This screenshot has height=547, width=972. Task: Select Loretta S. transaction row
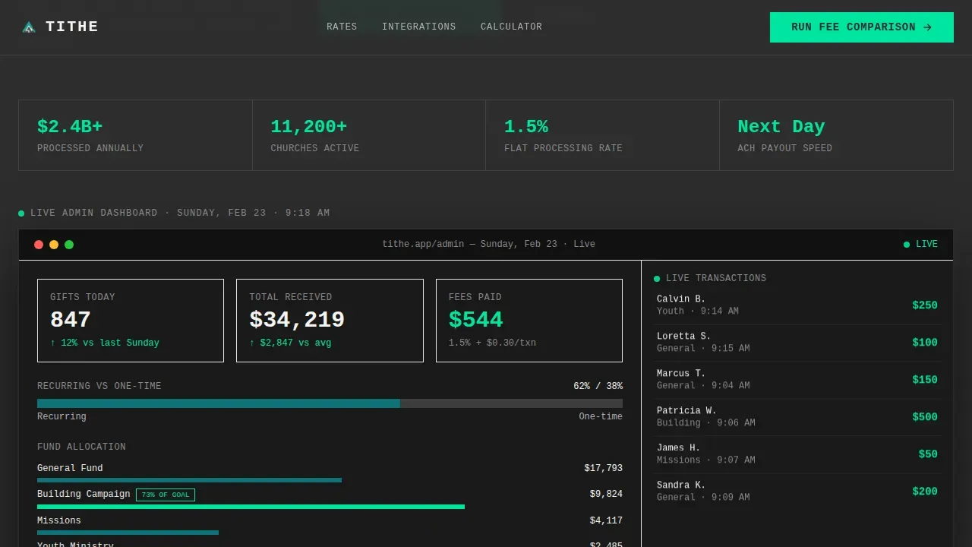pos(797,343)
